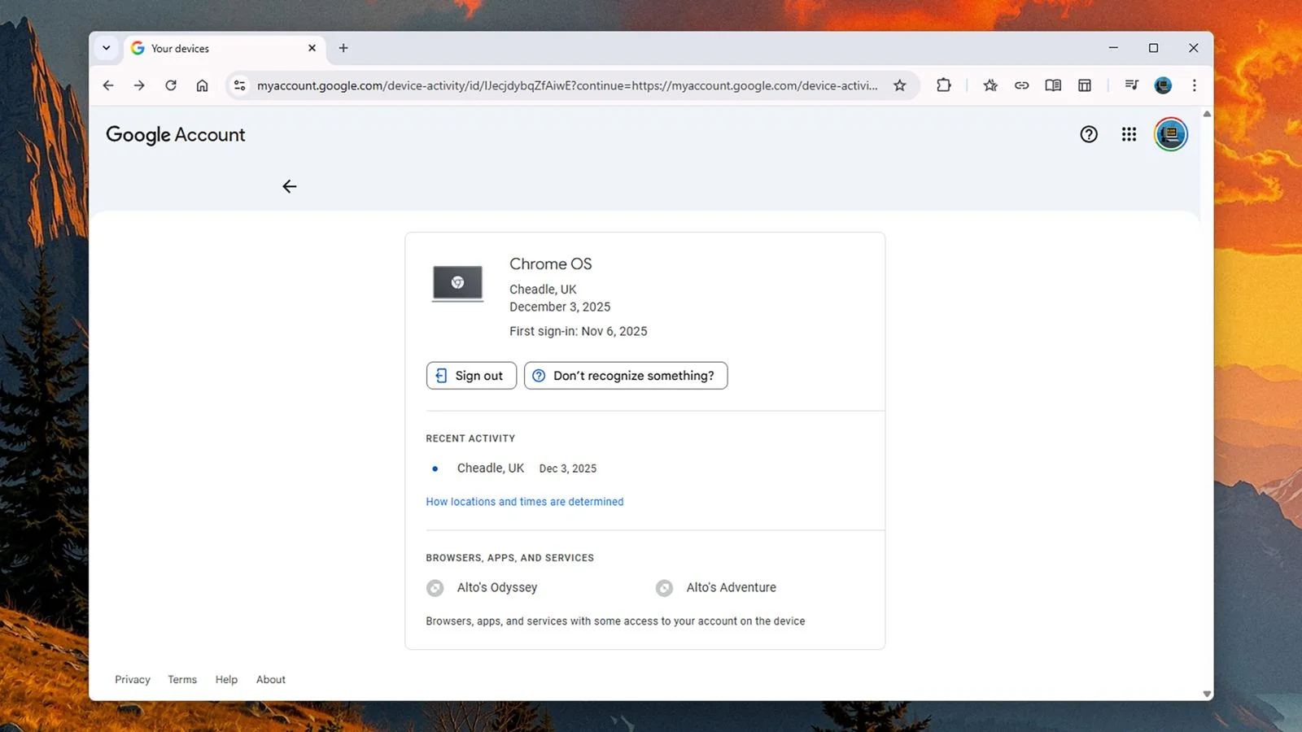Click Don't recognize something? button
Screen dimensions: 1302x732
[x=626, y=376]
